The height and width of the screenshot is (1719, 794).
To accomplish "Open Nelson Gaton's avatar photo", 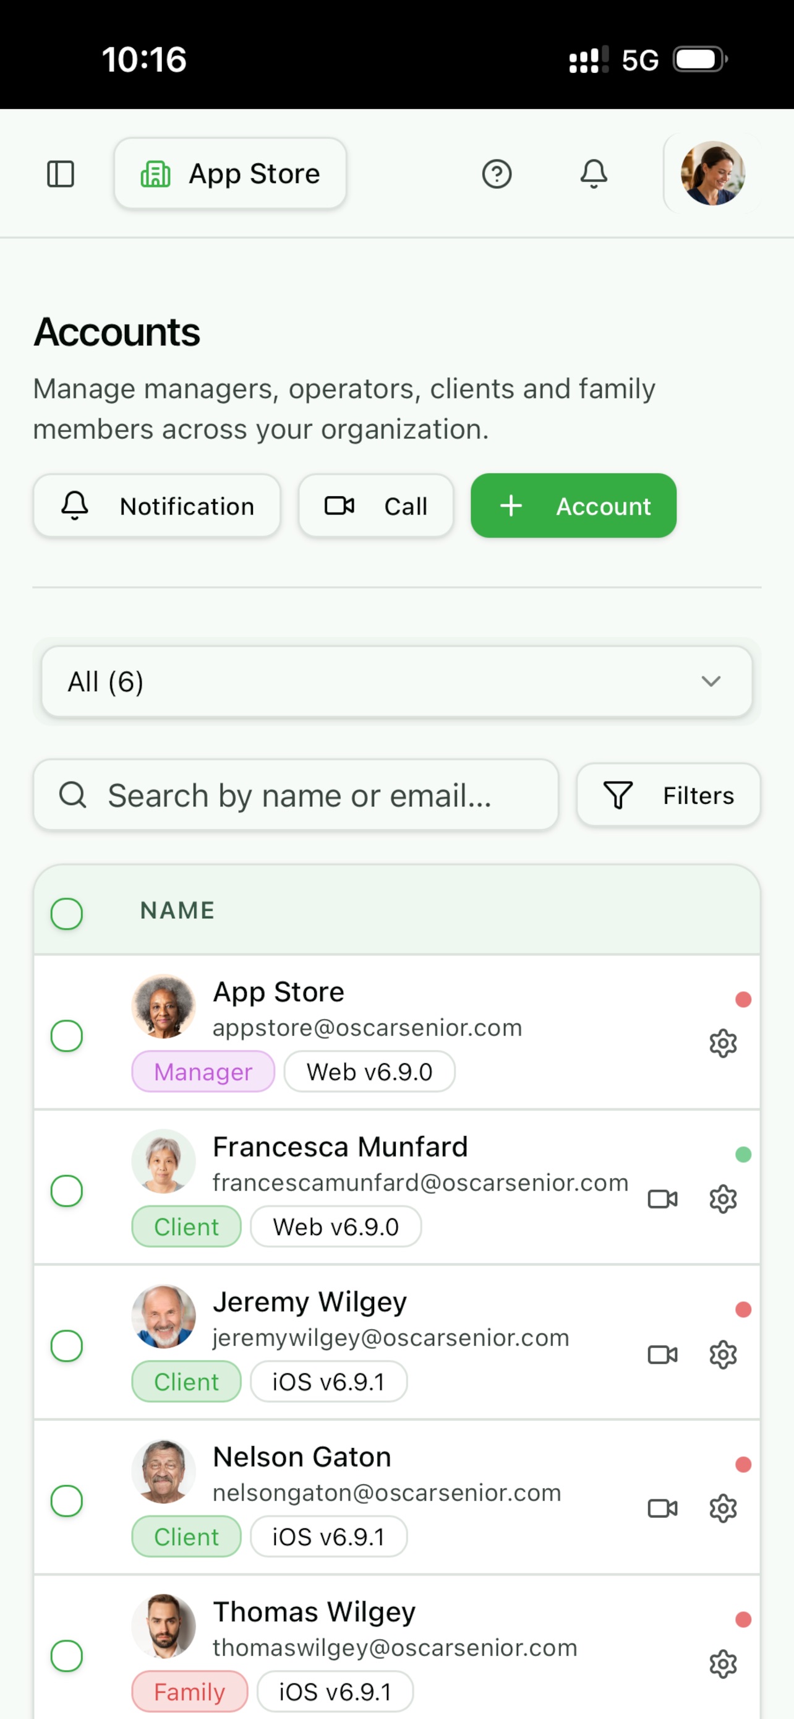I will [x=163, y=1471].
